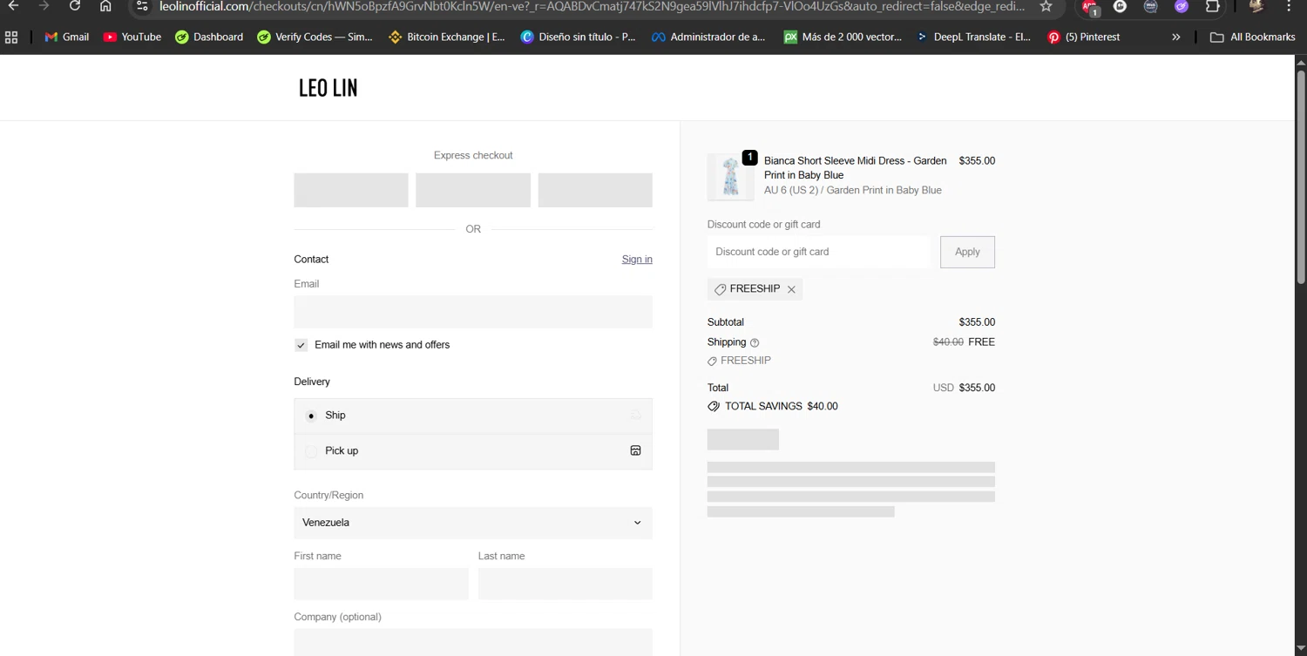
Task: Open the Diseño sin título bookmark
Action: coord(578,37)
